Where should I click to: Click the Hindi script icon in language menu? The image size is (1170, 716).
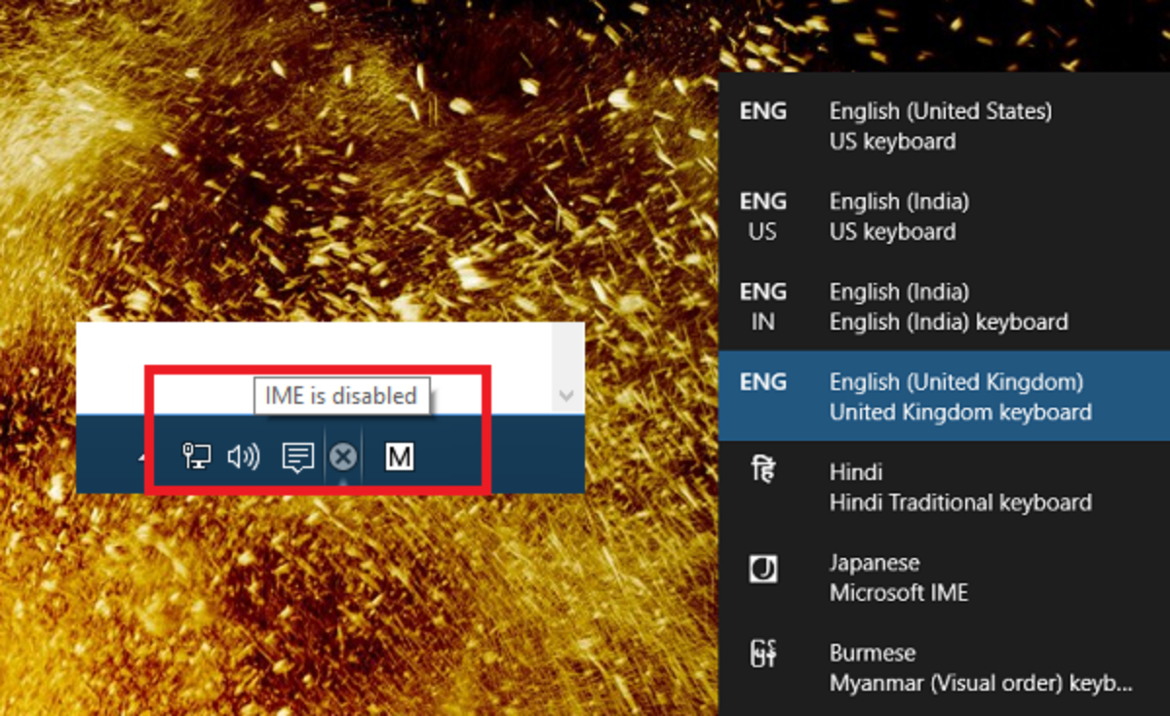pos(765,471)
